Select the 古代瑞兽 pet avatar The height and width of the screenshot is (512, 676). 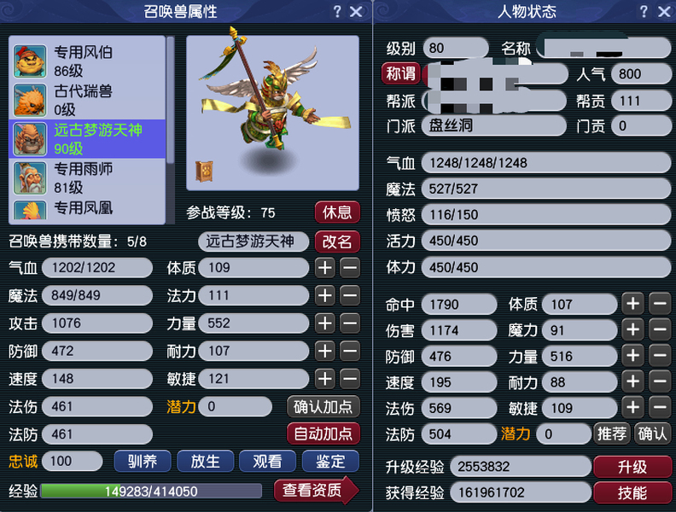(x=30, y=101)
